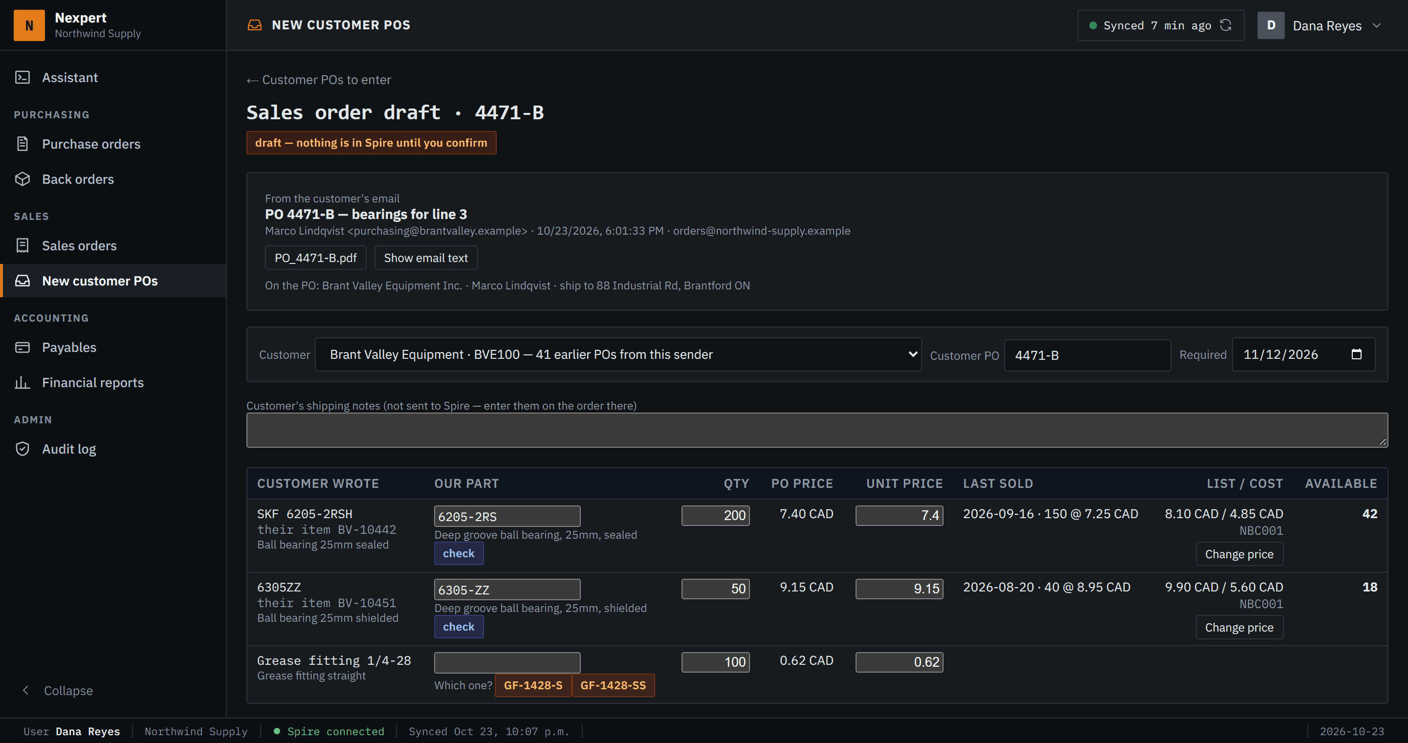This screenshot has width=1408, height=743.
Task: Go back to Customer POs to enter
Action: (x=319, y=80)
